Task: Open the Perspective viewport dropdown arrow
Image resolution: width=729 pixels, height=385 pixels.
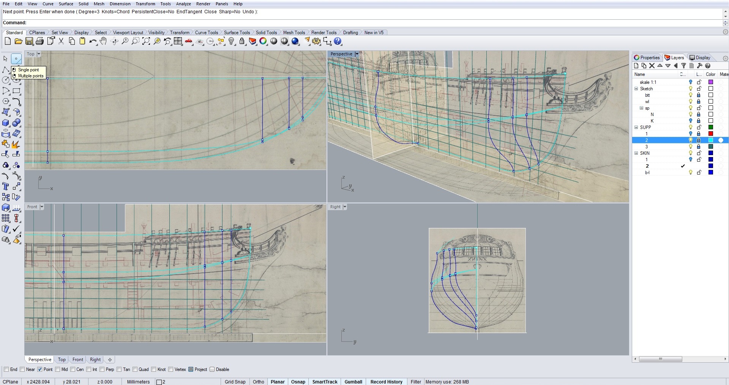Action: [x=357, y=54]
